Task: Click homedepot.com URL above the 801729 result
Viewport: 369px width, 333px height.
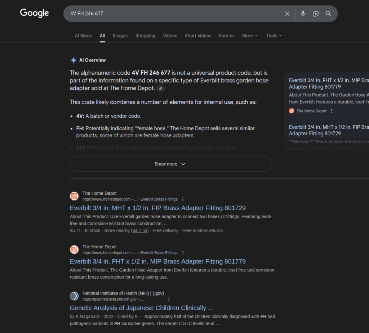Action: tap(130, 199)
